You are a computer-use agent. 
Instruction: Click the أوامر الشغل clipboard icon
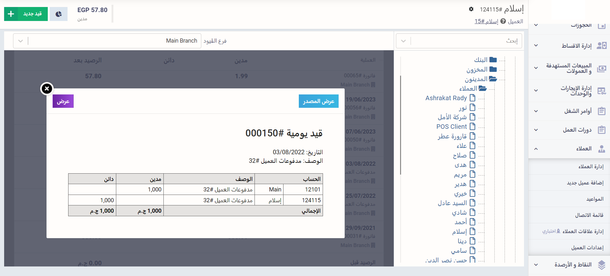(x=601, y=111)
